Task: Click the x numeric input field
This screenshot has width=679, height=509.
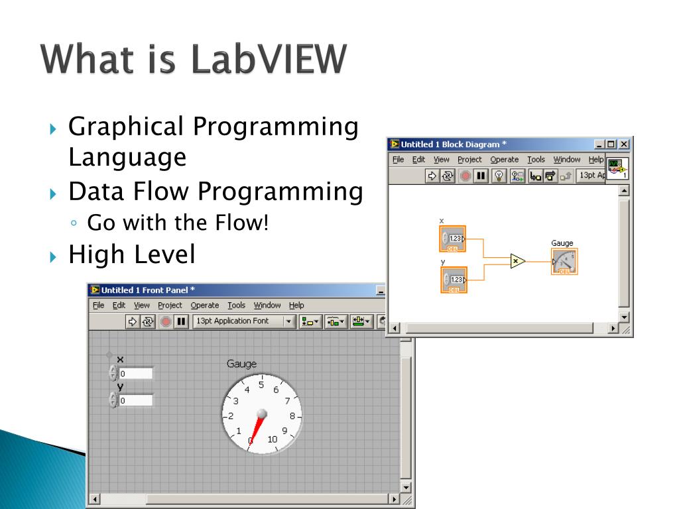Action: pos(135,374)
